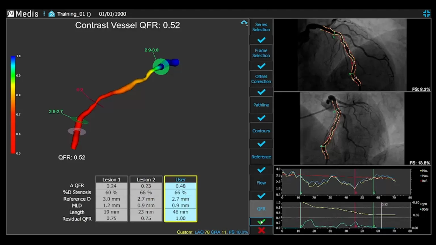436x245 pixels.
Task: Click the patient study icon before Training_01
Action: pos(51,14)
